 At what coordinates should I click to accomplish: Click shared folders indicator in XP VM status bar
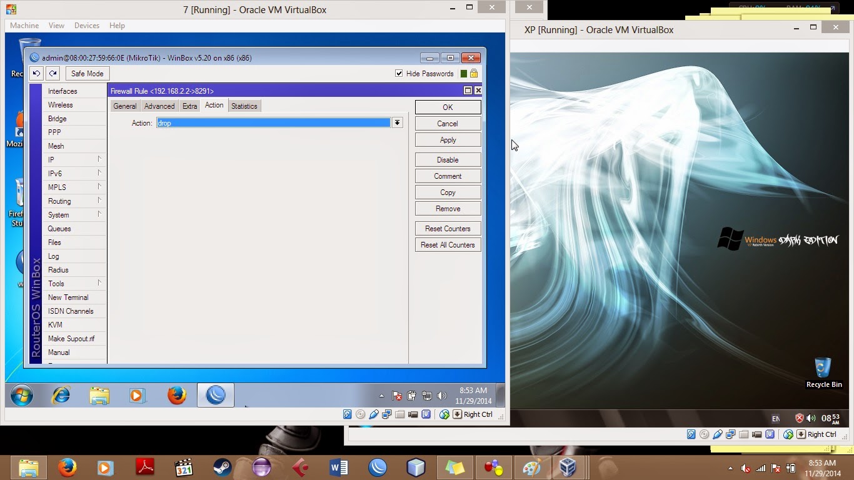(743, 434)
